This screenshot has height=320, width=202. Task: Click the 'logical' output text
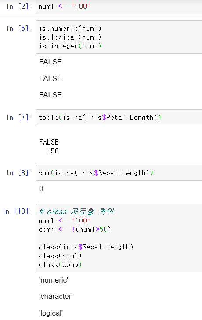pyautogui.click(x=51, y=313)
